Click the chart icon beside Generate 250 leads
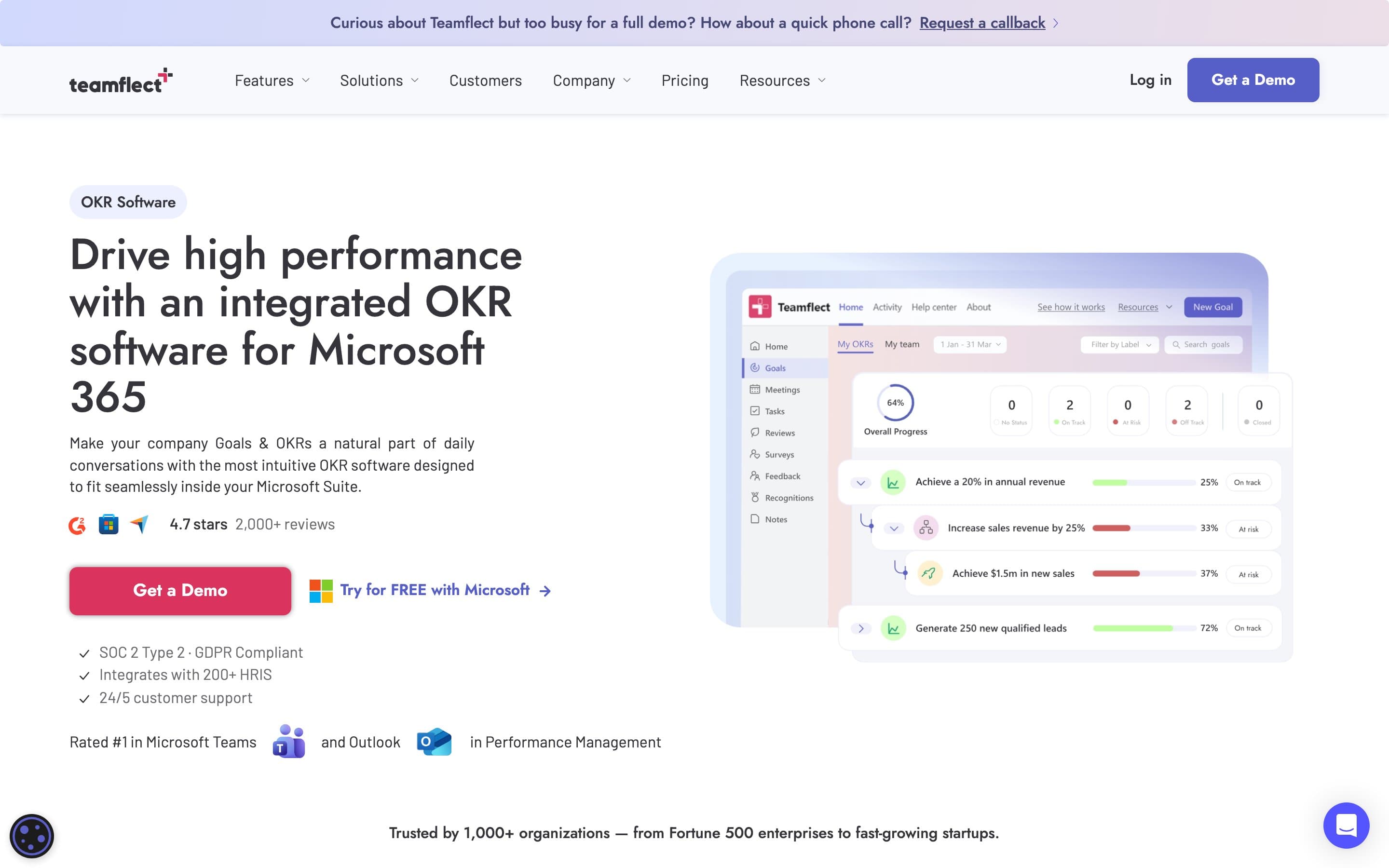This screenshot has height=868, width=1389. point(893,628)
